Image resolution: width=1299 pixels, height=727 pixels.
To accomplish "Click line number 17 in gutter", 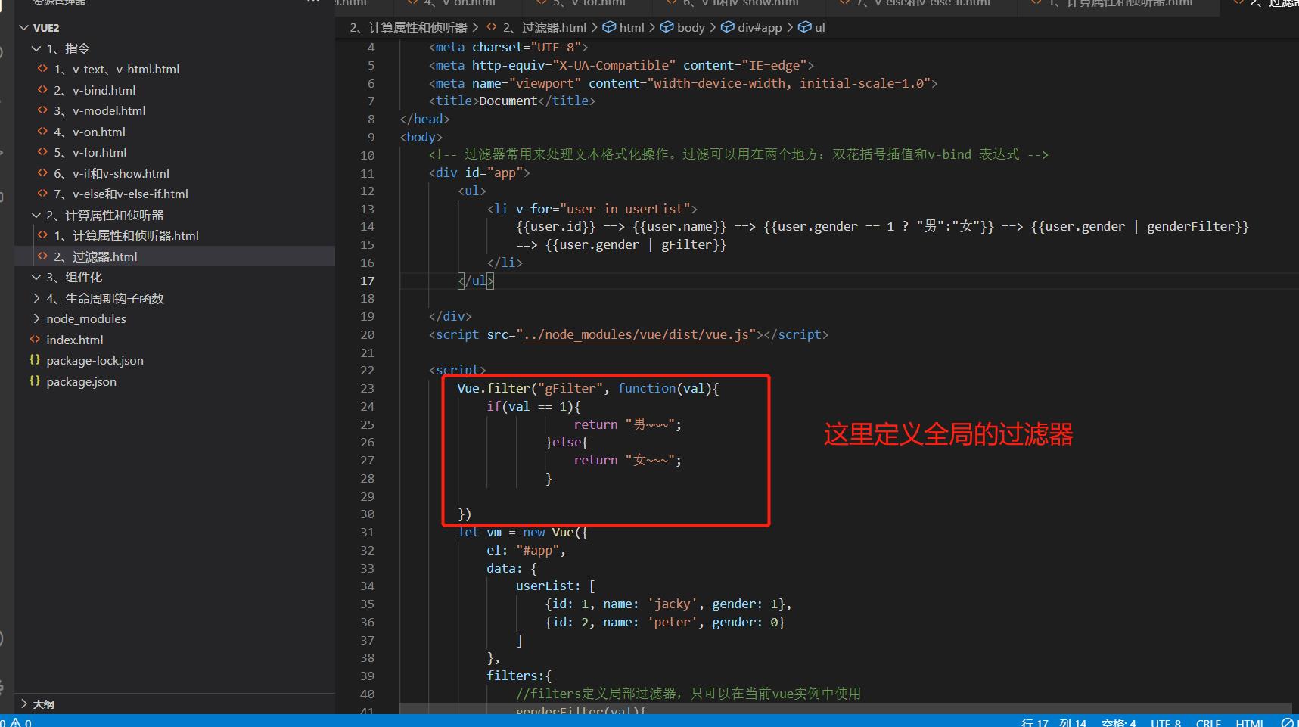I will [367, 281].
